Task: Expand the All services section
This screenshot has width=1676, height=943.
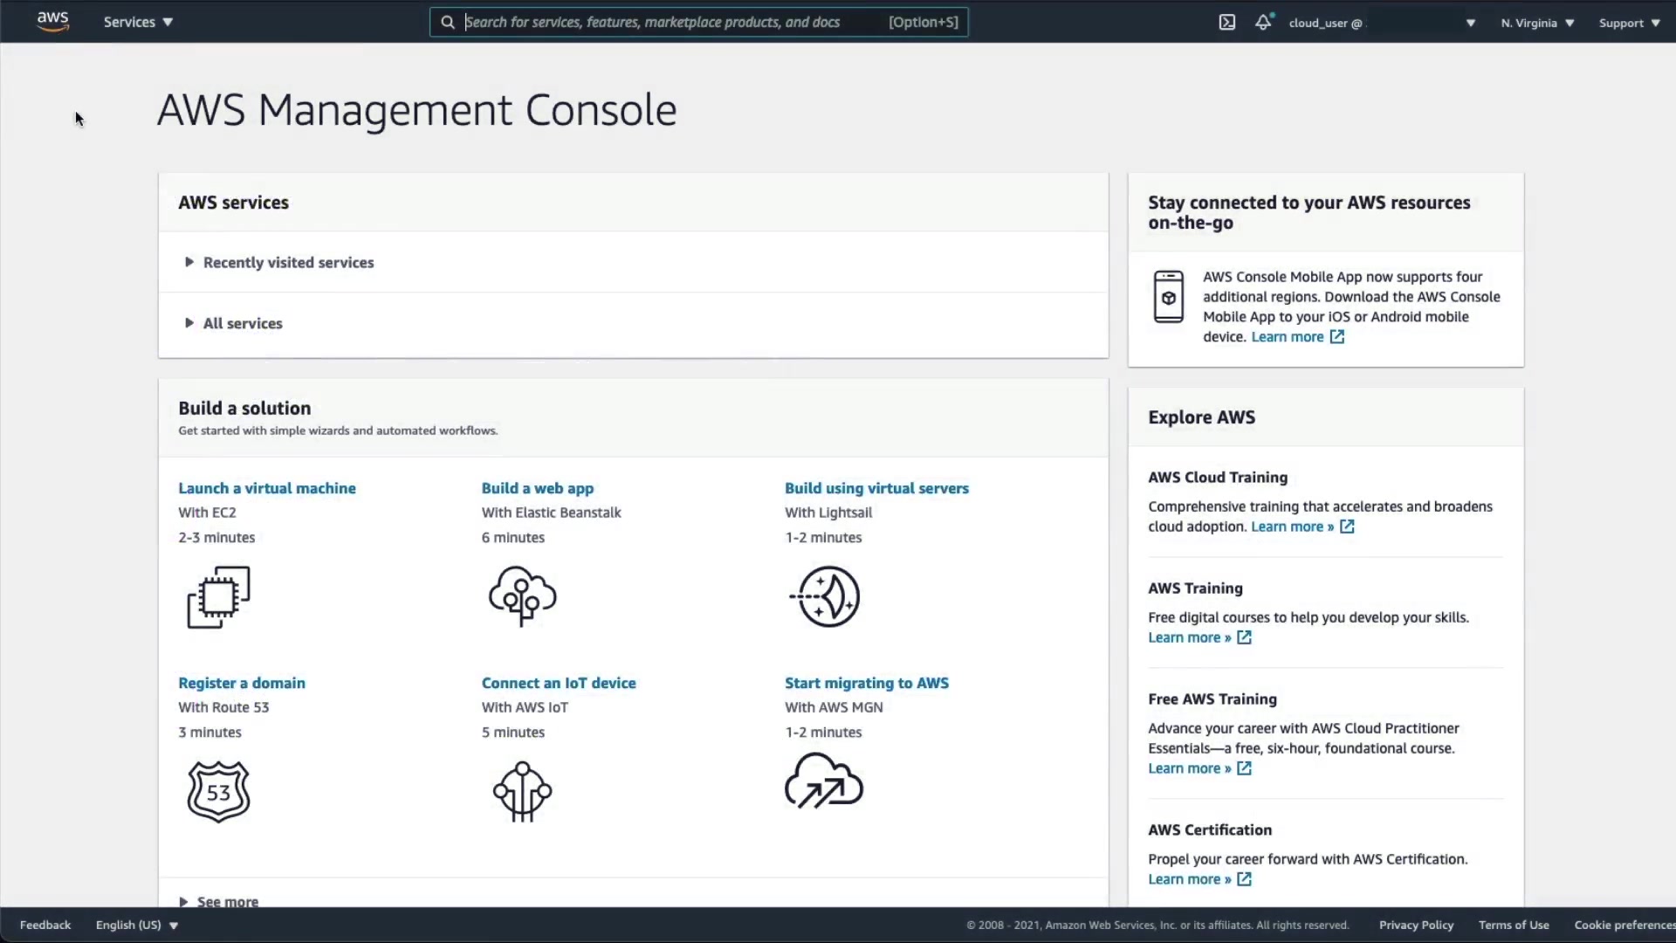Action: coord(243,323)
